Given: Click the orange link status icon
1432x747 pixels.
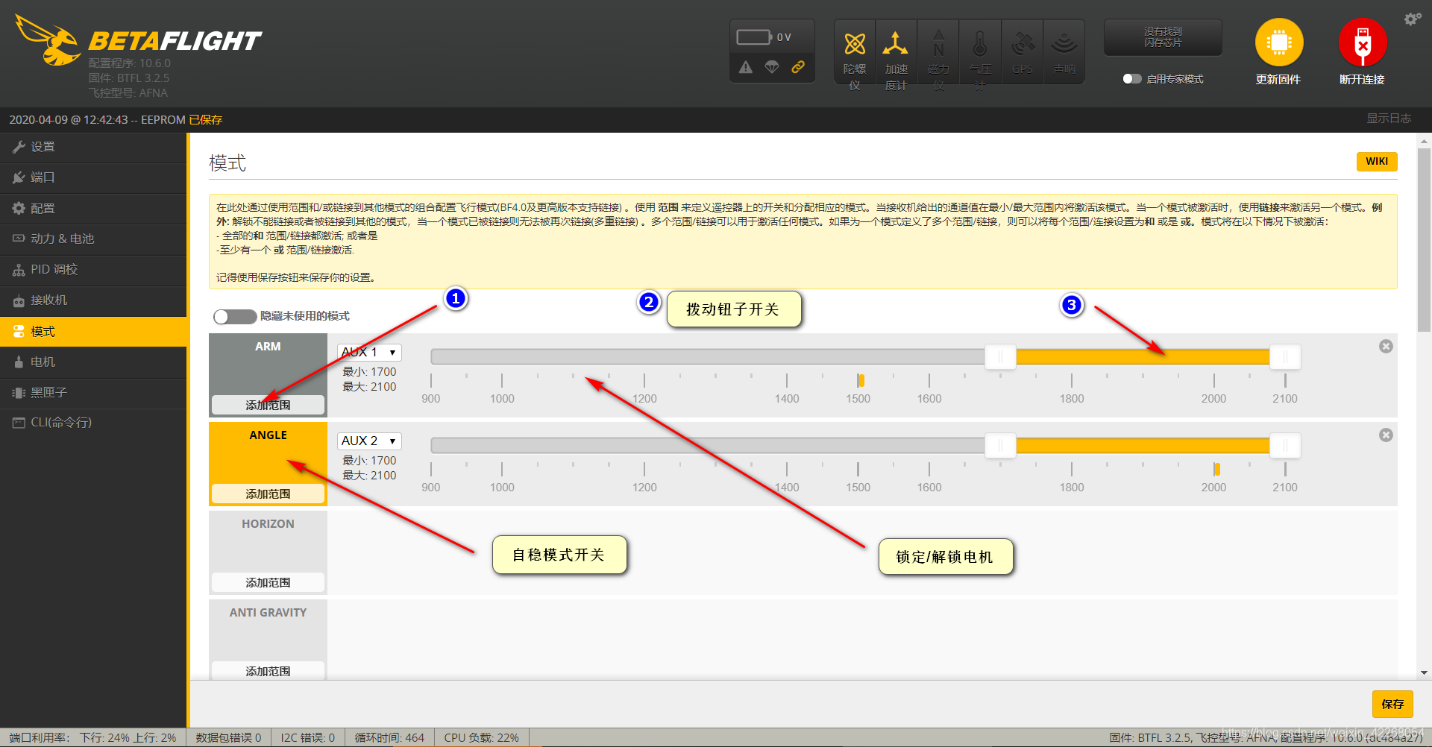Looking at the screenshot, I should pos(798,67).
